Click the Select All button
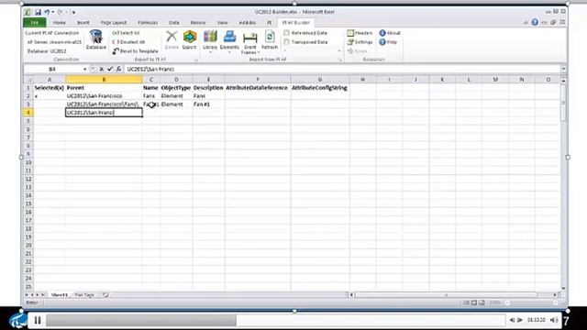 [126, 33]
